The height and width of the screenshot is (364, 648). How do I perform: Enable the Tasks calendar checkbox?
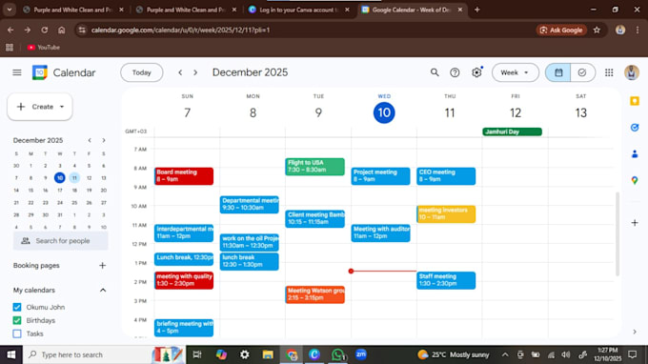17,334
